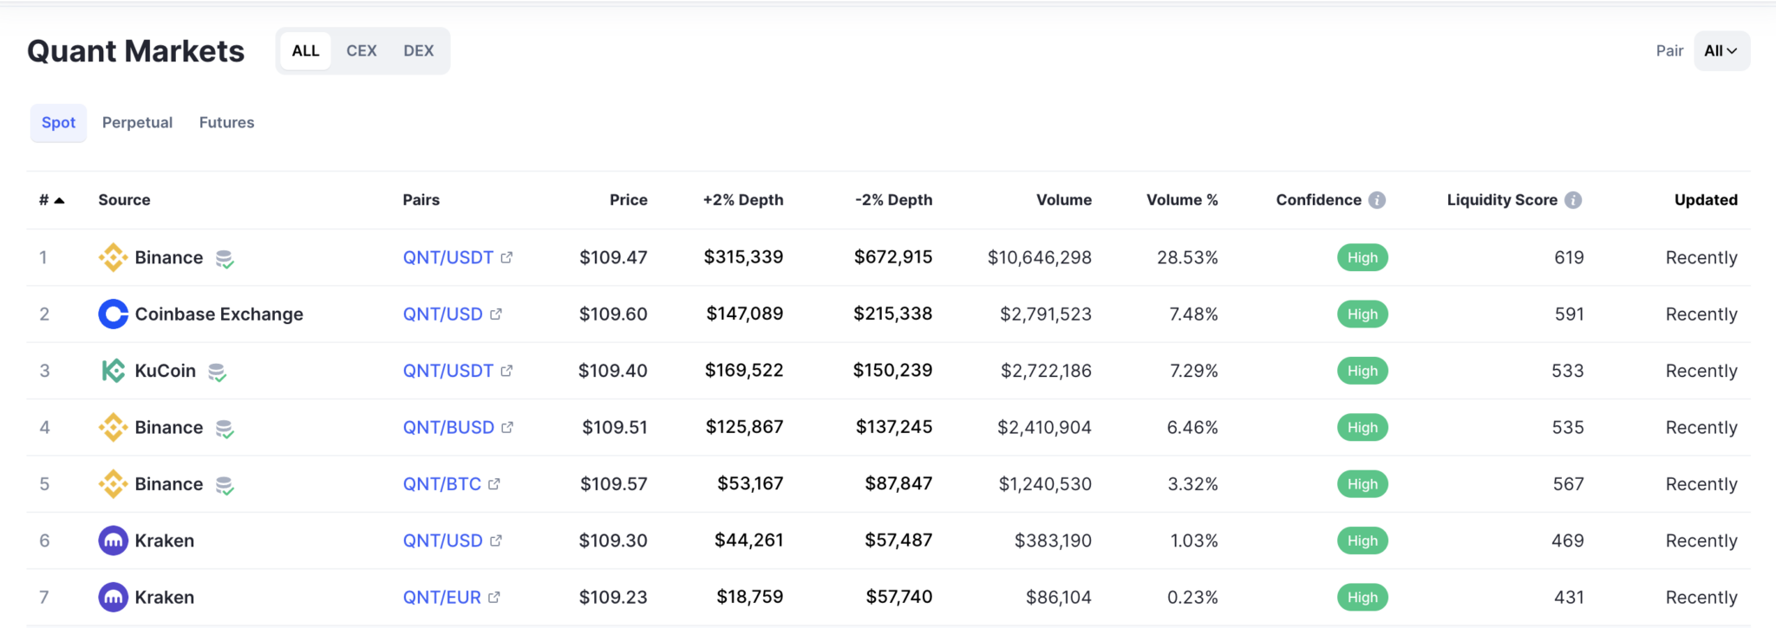Open Binance QNT/BTC pair link

441,484
